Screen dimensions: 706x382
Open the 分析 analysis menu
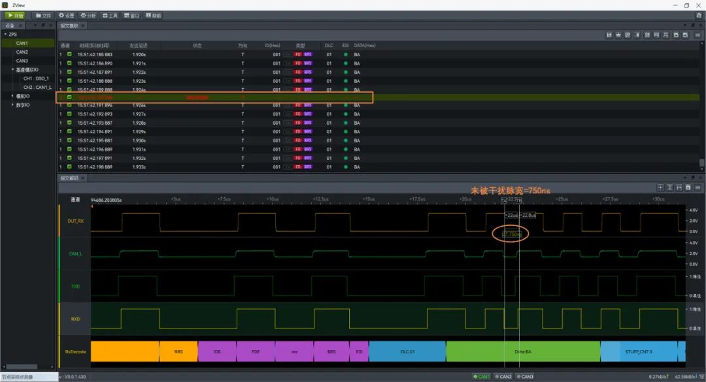[x=88, y=15]
